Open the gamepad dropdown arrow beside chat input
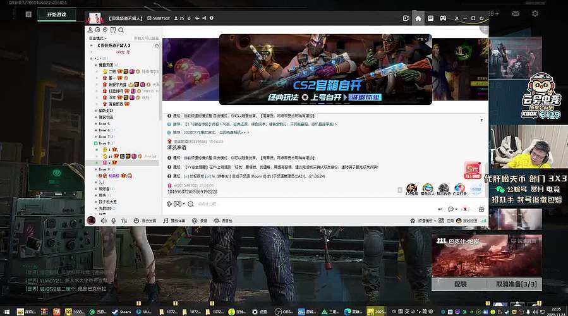 pos(184,204)
